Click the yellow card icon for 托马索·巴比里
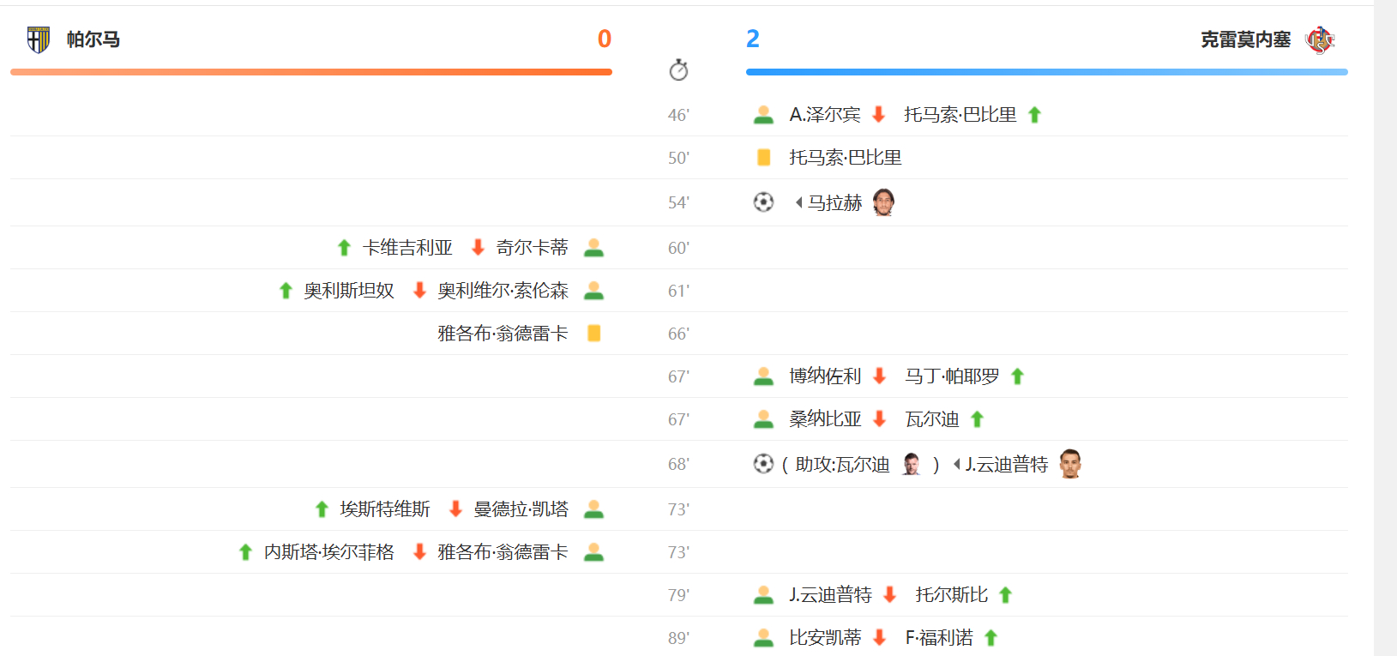The width and height of the screenshot is (1397, 656). pyautogui.click(x=763, y=157)
